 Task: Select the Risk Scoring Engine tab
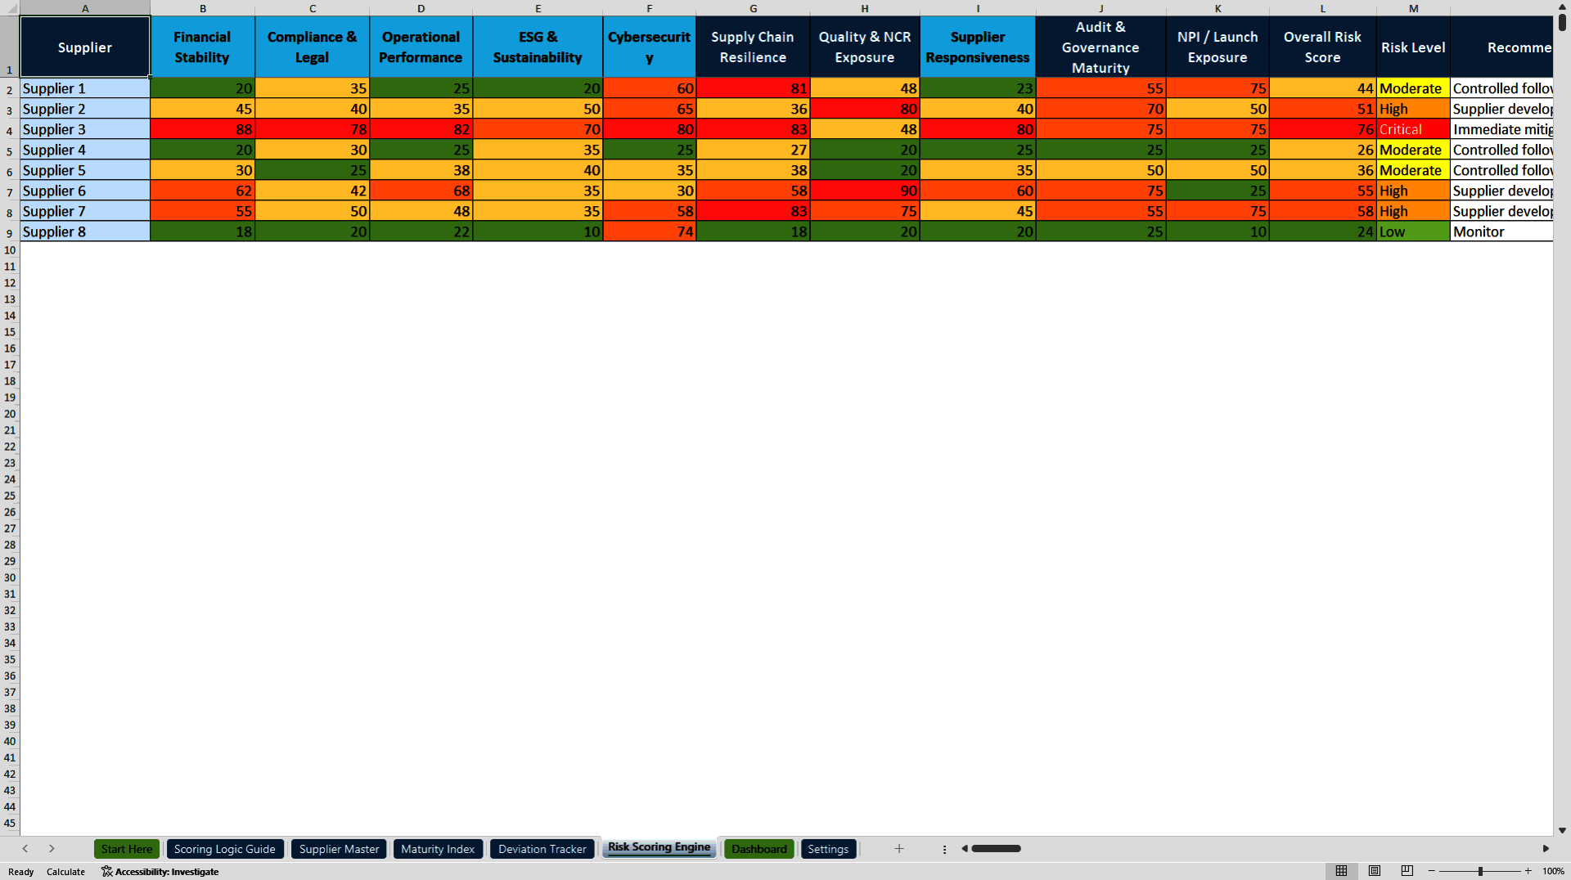pos(659,847)
